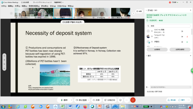Click the participant list scrollbar
The width and height of the screenshot is (193, 109).
[192, 32]
